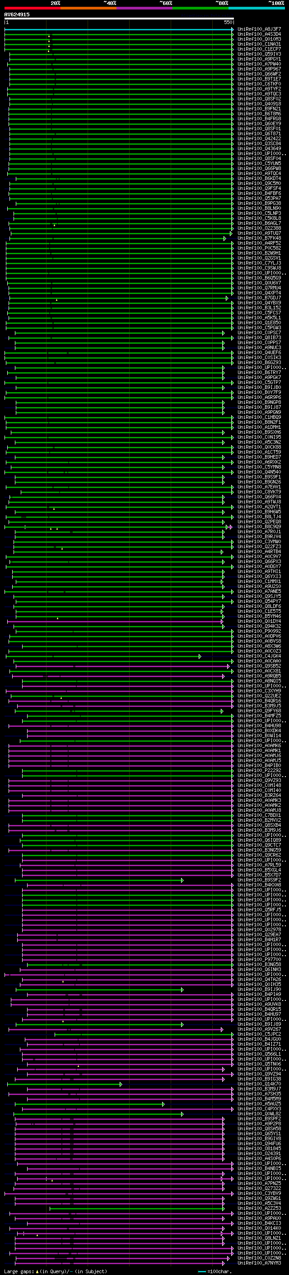Click the yellow gap marker on the A4S3D4 row
This screenshot has width=289, height=1275.
[49, 36]
